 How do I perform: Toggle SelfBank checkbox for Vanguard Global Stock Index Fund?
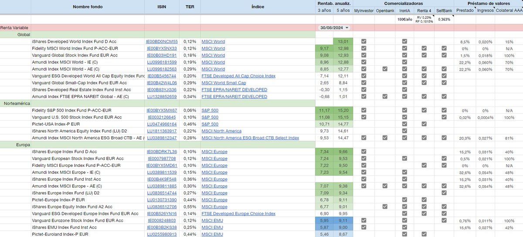(x=444, y=55)
